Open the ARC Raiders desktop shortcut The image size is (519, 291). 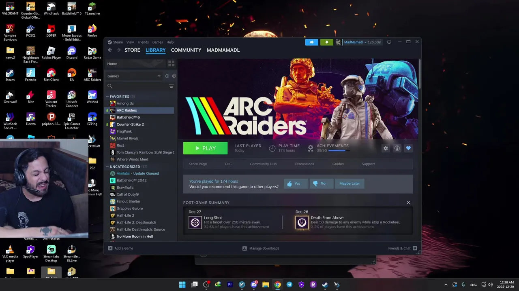click(x=92, y=75)
